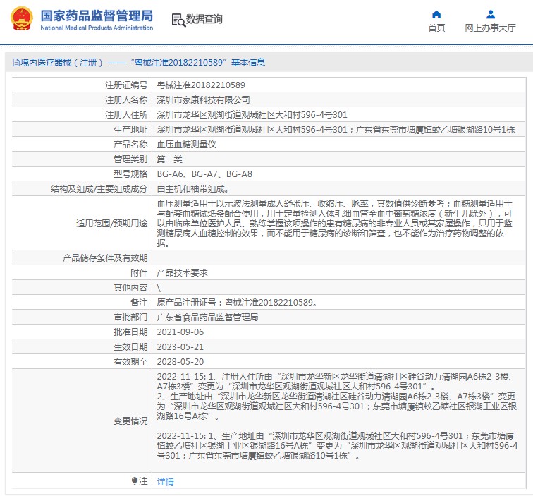
Task: Click the 适用范围/预期用途 description paragraph
Action: tap(334, 223)
